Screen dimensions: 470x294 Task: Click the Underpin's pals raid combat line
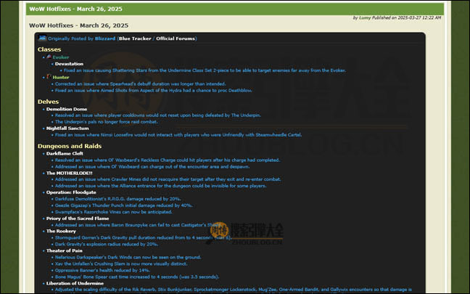coord(106,122)
